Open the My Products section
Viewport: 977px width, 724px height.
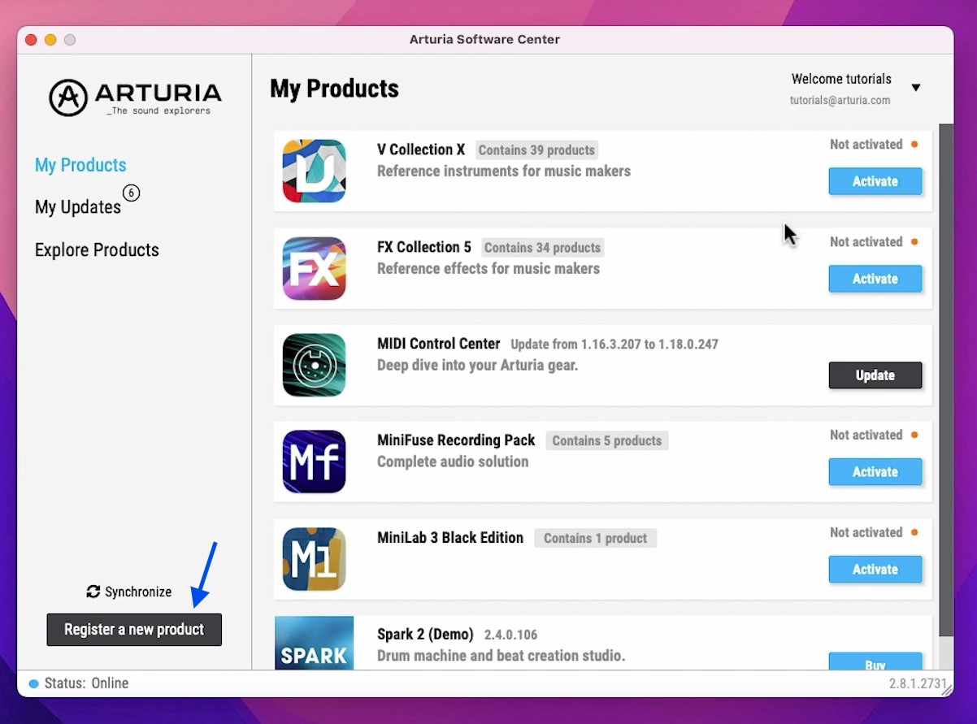(x=80, y=165)
